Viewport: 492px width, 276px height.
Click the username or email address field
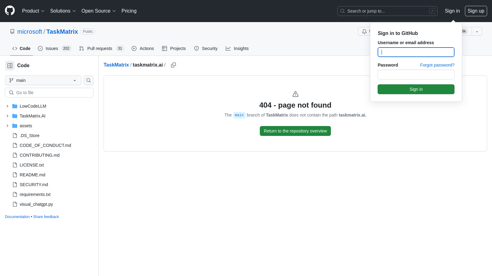416,52
